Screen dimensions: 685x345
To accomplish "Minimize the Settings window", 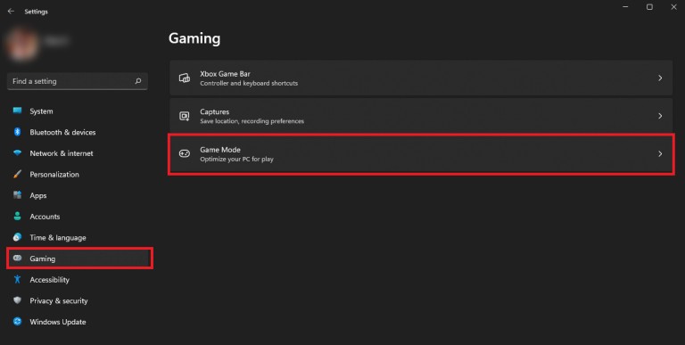I will pos(625,7).
